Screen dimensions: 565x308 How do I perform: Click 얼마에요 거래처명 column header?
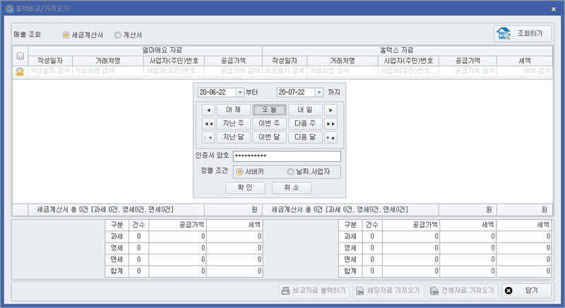tap(108, 61)
